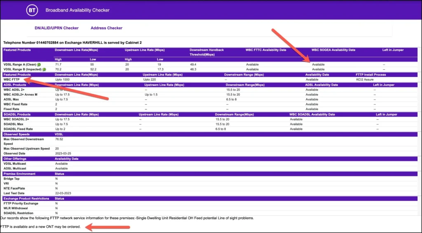The width and height of the screenshot is (422, 233).
Task: Click the FTTP Priority Exchange row label
Action: coord(21,203)
